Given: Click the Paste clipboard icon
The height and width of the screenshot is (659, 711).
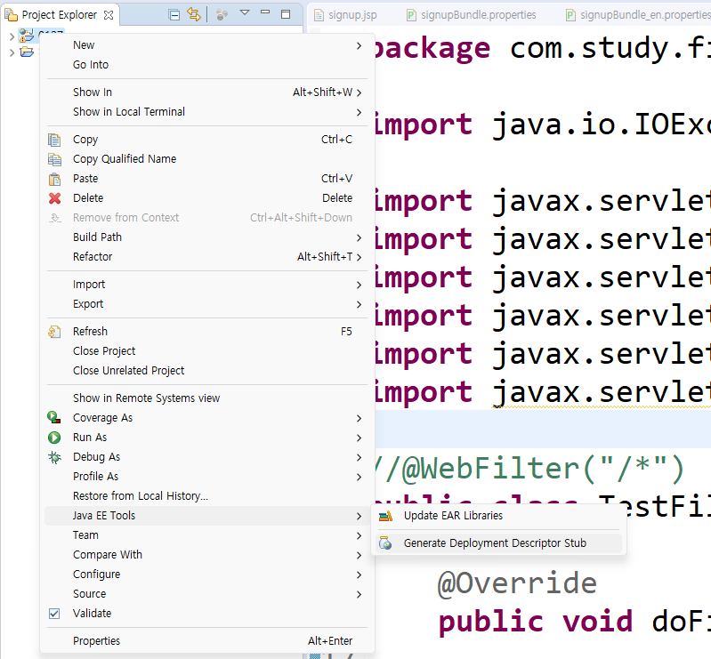Looking at the screenshot, I should click(54, 179).
